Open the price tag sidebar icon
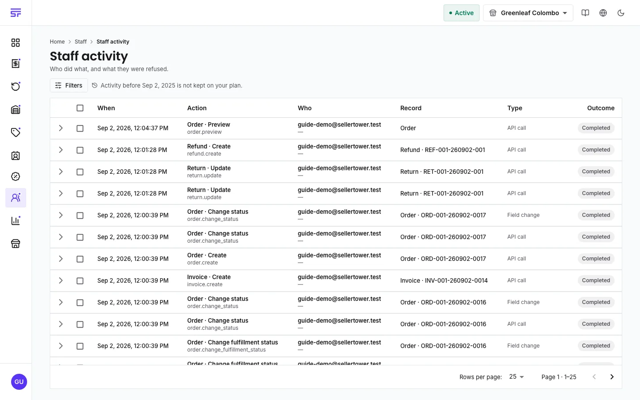Screen dimensions: 640x400 click(16, 132)
